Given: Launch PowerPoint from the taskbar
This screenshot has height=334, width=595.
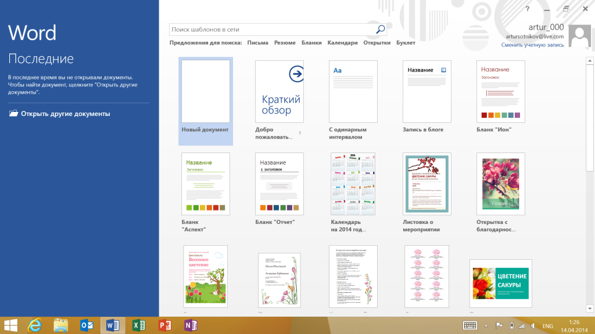Looking at the screenshot, I should pos(164,325).
